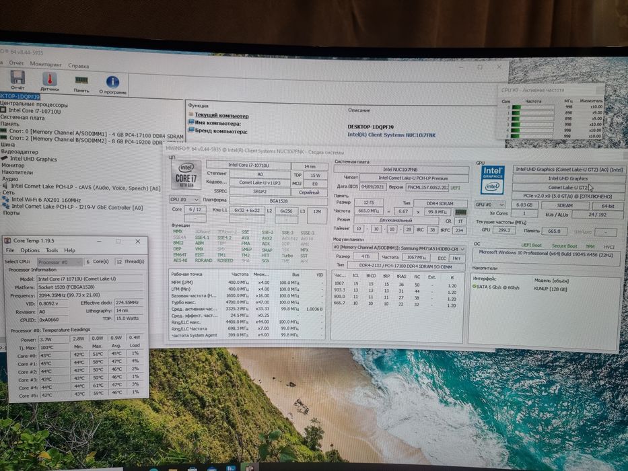Click the Core Temp application icon in its title bar

[x=7, y=240]
